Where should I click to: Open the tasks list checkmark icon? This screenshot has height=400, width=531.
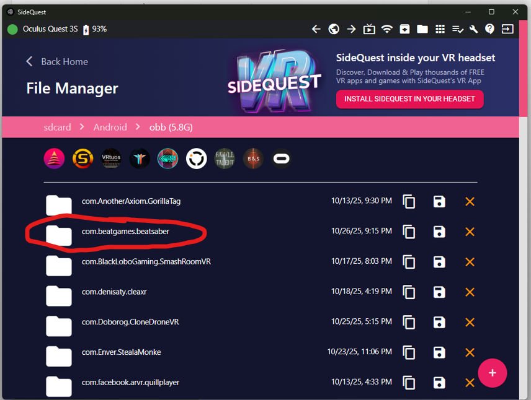tap(458, 30)
